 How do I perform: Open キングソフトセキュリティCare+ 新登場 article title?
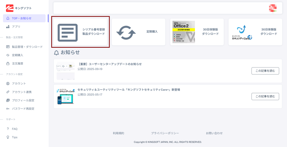[x=129, y=90]
